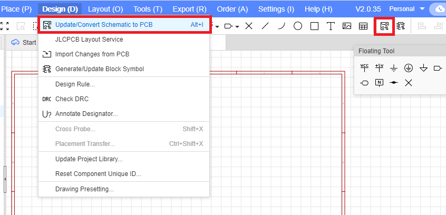This screenshot has width=446, height=215.
Task: Select the Net Label tool in Floating Tool
Action: pyautogui.click(x=379, y=83)
